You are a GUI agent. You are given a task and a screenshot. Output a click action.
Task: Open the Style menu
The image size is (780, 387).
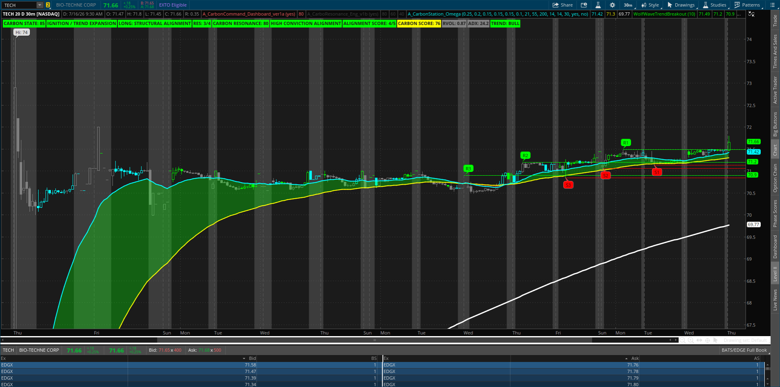(x=650, y=5)
